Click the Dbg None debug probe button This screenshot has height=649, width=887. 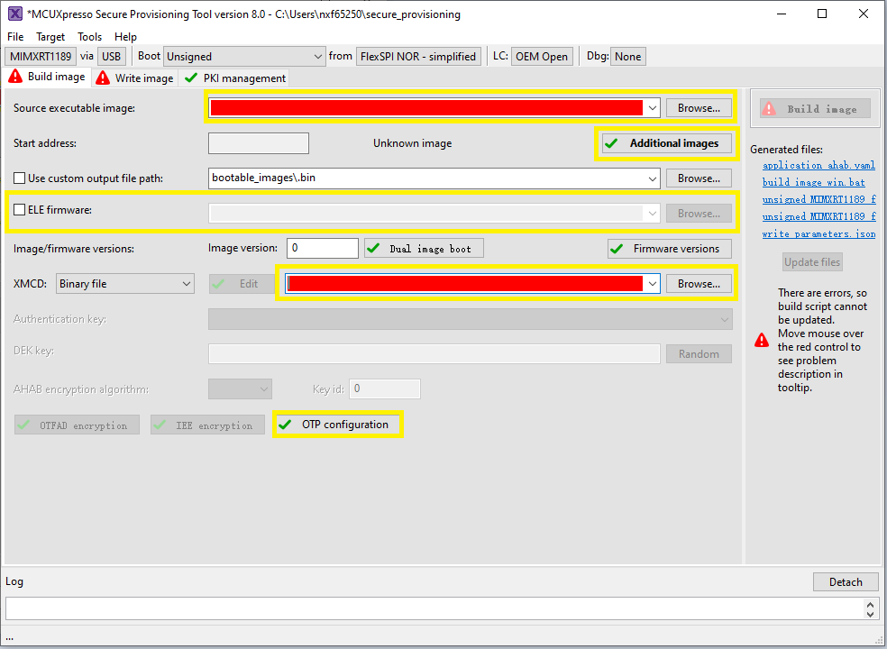(x=627, y=56)
